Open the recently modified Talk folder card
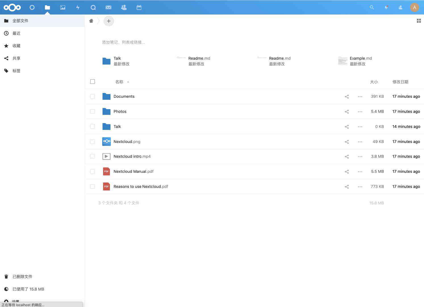This screenshot has height=307, width=424. coord(116,61)
